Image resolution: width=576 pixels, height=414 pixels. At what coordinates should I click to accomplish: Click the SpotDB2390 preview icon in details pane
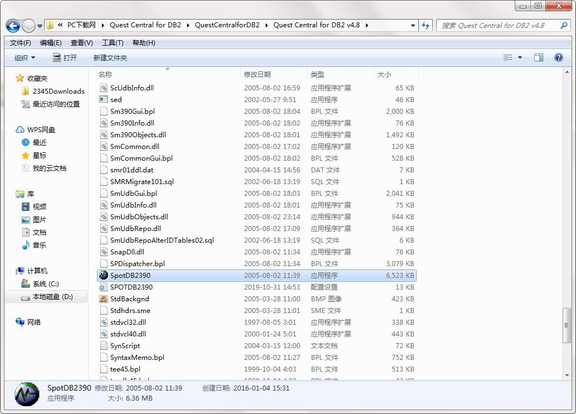pyautogui.click(x=27, y=394)
